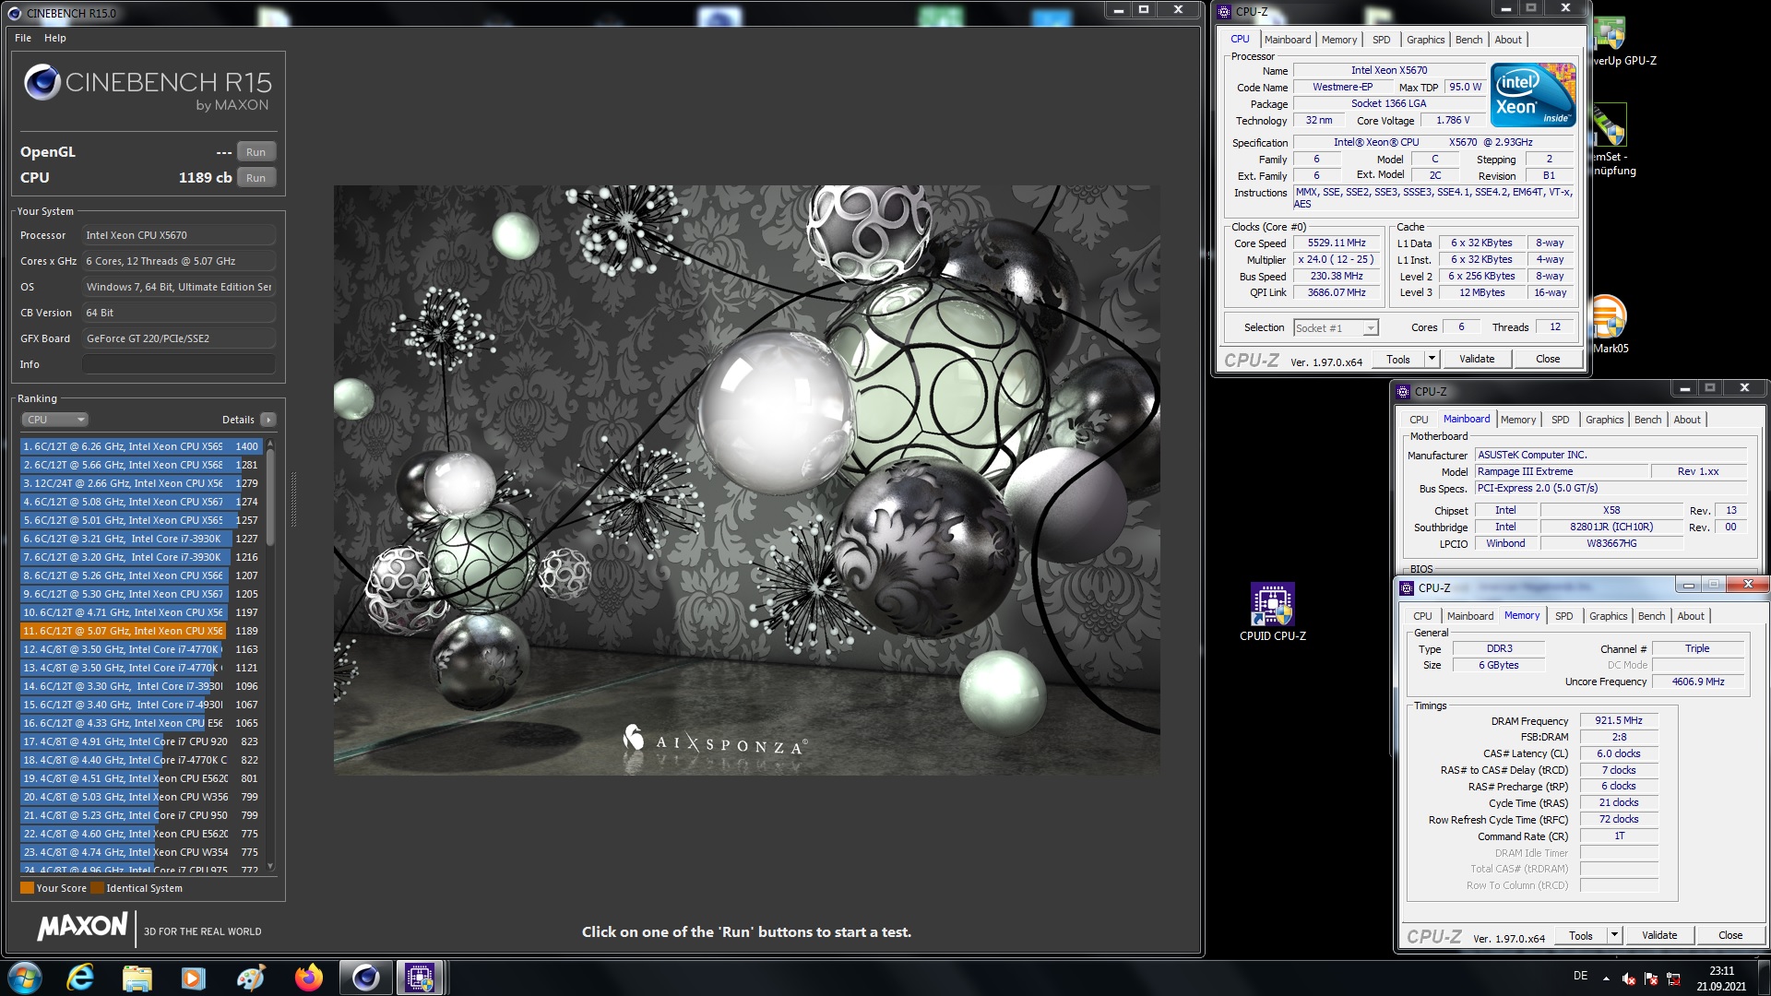Select the CPUID CPU-Z desktop shortcut
Viewport: 1771px width, 996px height.
(x=1273, y=612)
